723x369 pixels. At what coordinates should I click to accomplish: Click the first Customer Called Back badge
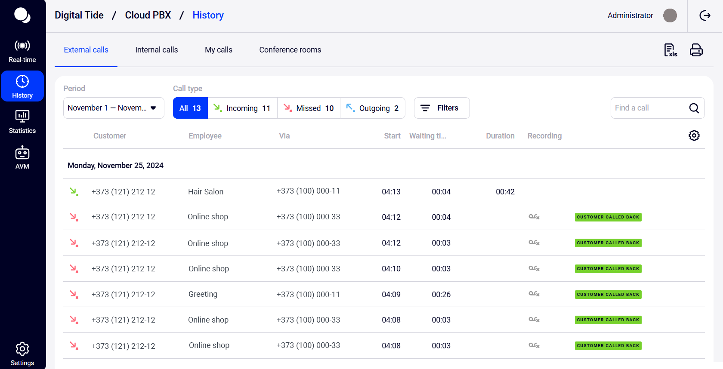click(608, 217)
